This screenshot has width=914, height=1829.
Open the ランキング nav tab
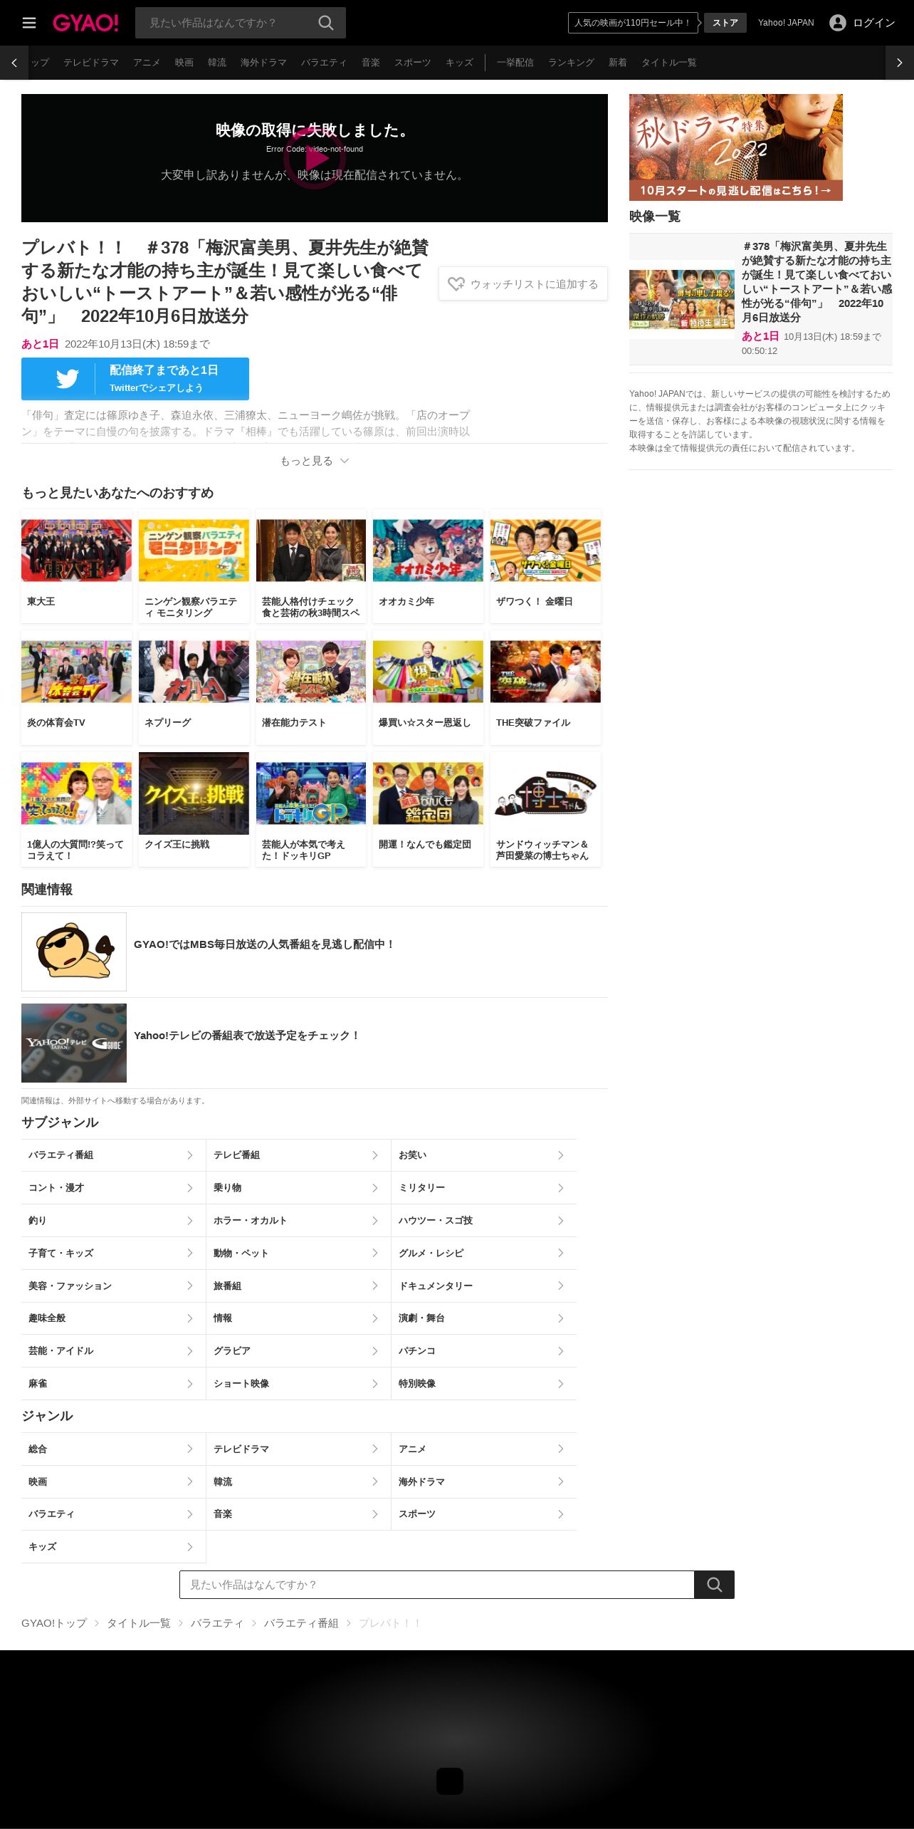[571, 63]
